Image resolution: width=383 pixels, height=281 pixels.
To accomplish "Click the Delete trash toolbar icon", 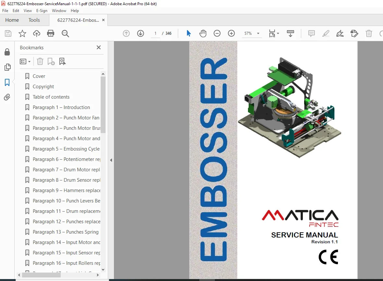I will point(369,33).
